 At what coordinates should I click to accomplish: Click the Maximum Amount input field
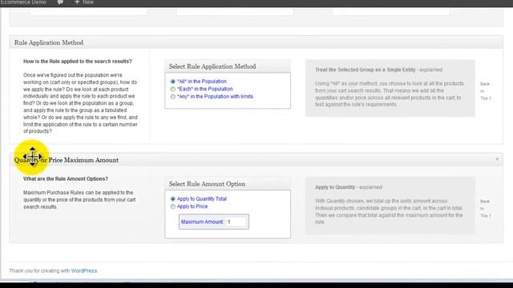(236, 222)
